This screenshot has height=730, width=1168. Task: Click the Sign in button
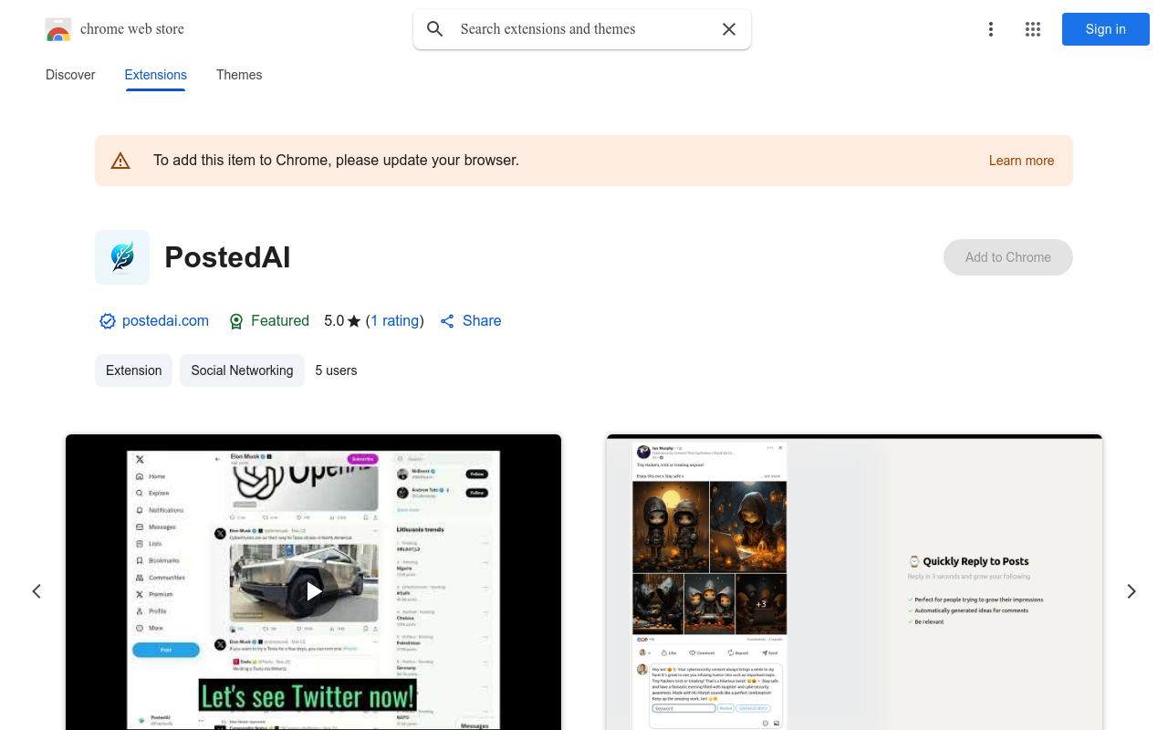1106,29
